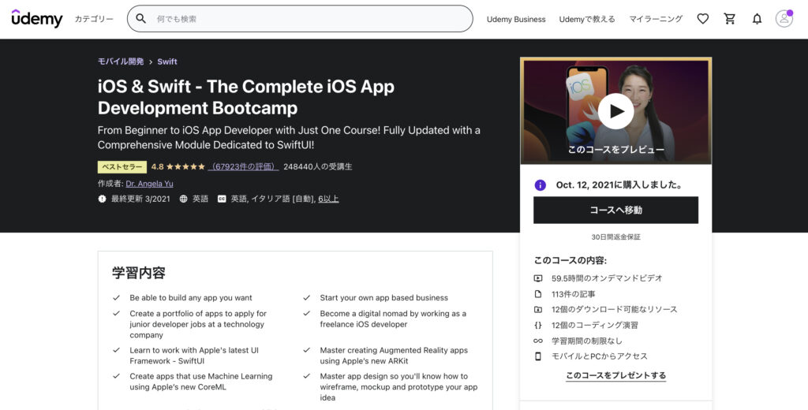The image size is (808, 410).
Task: Open Udemyで教える menu item
Action: pyautogui.click(x=587, y=19)
